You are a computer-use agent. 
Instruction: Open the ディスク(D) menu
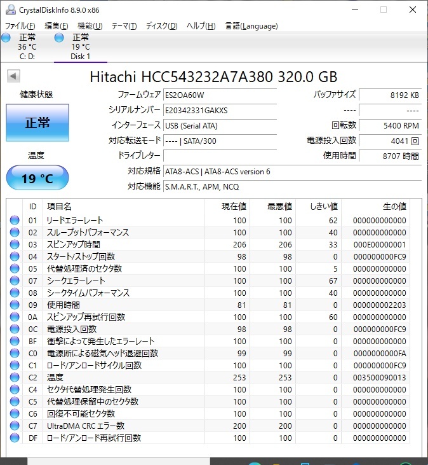(161, 26)
